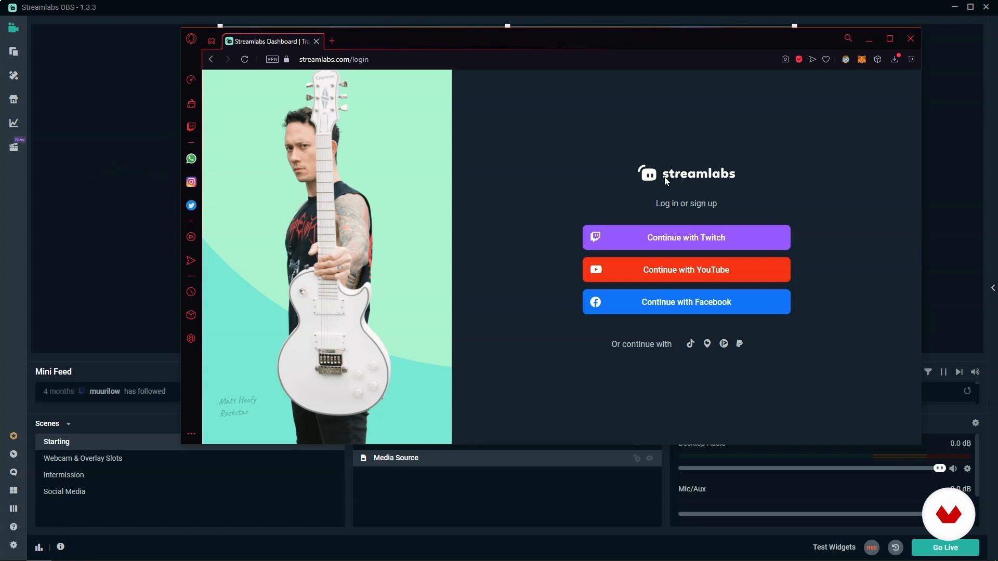Toggle ad blocker shield in address bar
The width and height of the screenshot is (998, 561).
click(x=799, y=59)
